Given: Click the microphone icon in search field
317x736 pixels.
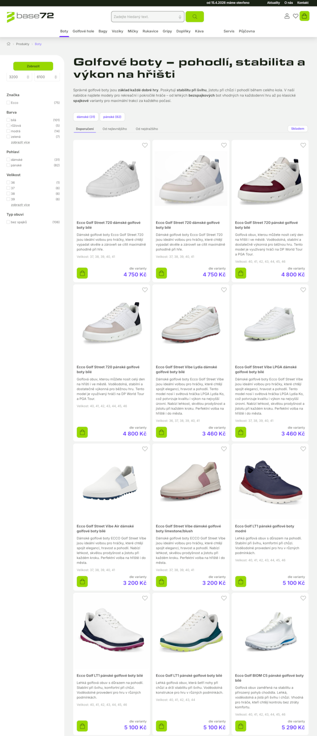Looking at the screenshot, I should pos(180,17).
